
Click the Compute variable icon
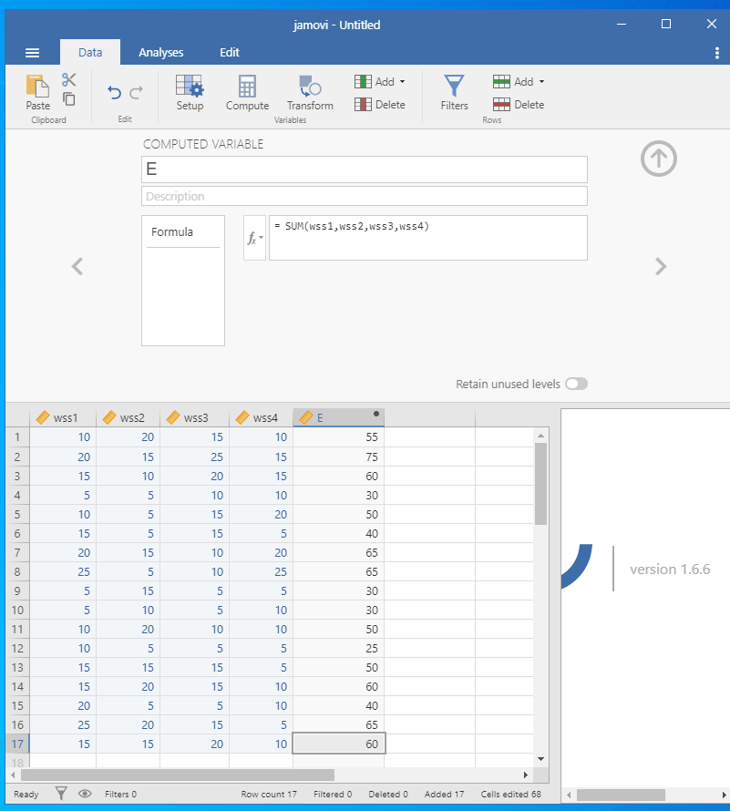coord(247,92)
